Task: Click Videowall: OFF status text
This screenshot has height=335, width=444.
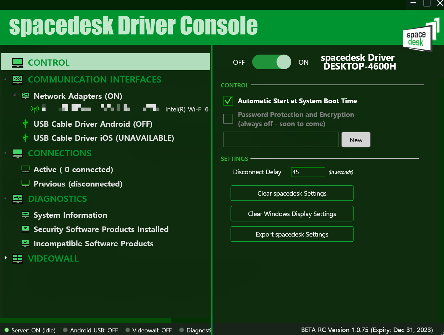Action: pyautogui.click(x=152, y=330)
